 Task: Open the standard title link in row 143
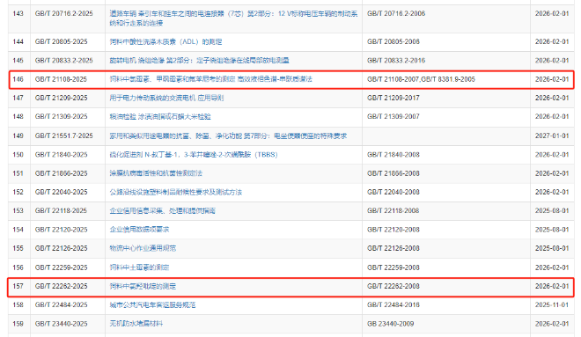tap(233, 18)
